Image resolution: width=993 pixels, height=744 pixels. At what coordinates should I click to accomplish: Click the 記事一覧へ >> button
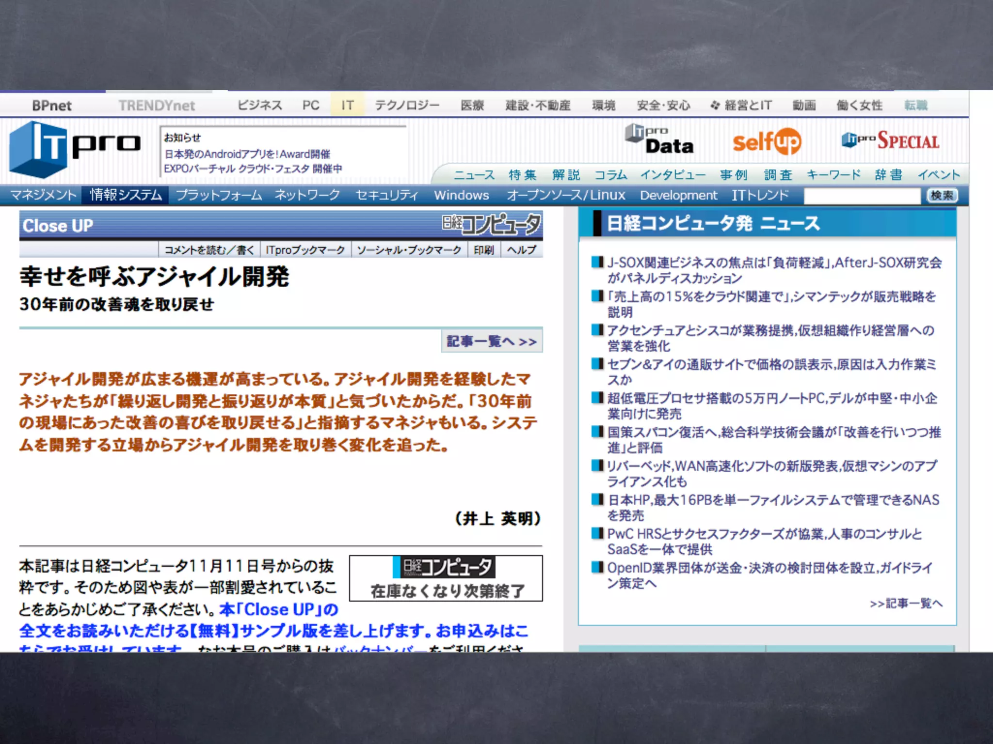coord(491,341)
